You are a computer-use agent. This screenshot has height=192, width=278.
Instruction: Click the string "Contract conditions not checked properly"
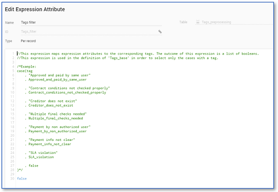tap(69, 88)
